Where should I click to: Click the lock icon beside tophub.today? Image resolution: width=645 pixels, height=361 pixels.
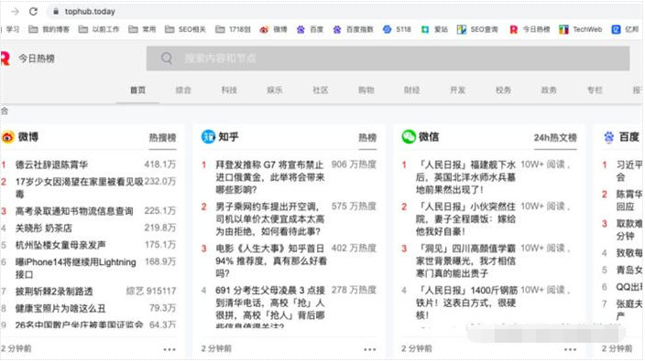click(x=56, y=12)
